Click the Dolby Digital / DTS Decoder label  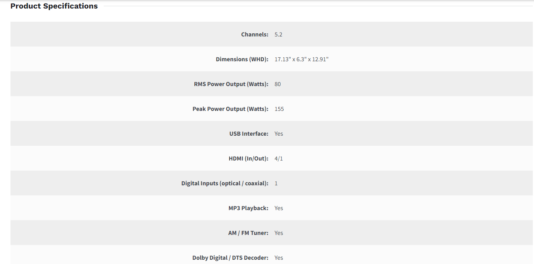(x=230, y=258)
